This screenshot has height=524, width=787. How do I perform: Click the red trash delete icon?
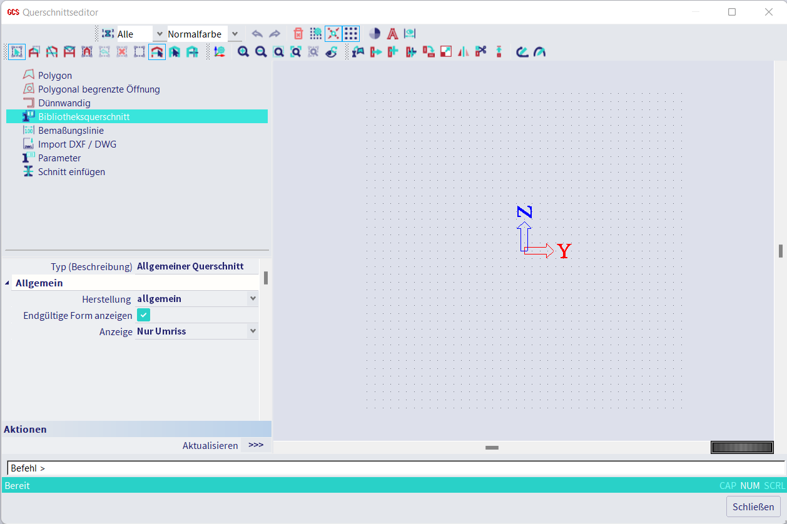(x=298, y=34)
